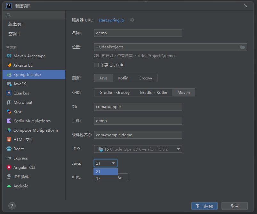The width and height of the screenshot is (257, 214).
Task: Open help with question mark button
Action: (12, 206)
